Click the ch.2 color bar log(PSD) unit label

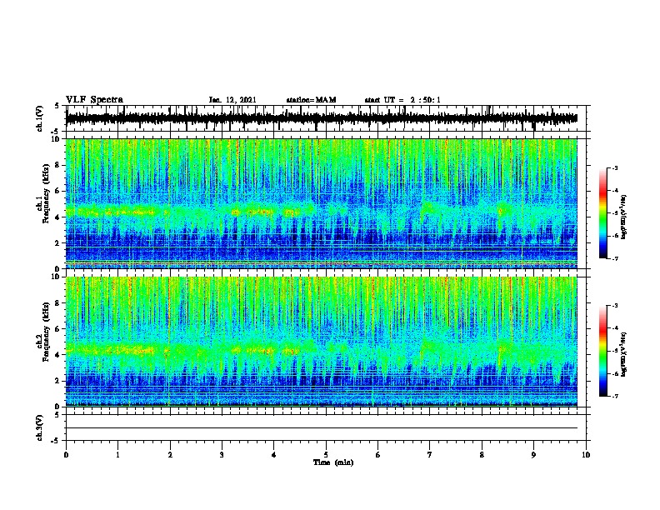click(x=624, y=354)
